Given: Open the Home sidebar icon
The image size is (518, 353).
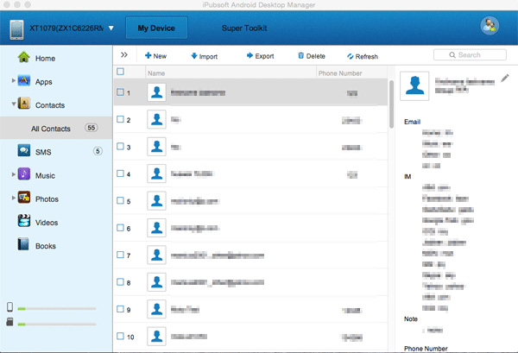Looking at the screenshot, I should point(24,58).
